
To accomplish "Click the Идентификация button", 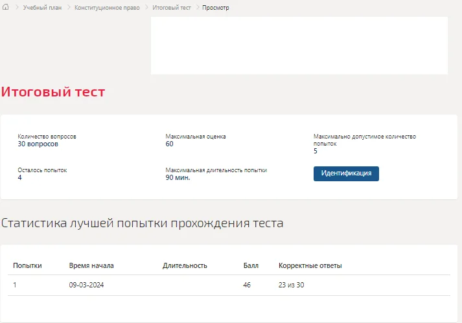I will pos(346,173).
